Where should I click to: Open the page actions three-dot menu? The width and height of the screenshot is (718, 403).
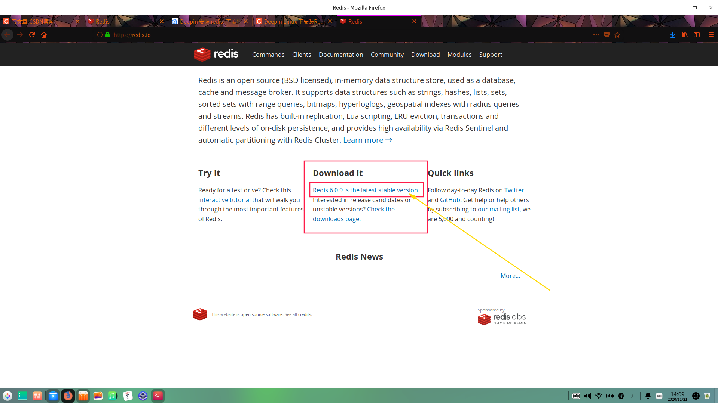596,35
